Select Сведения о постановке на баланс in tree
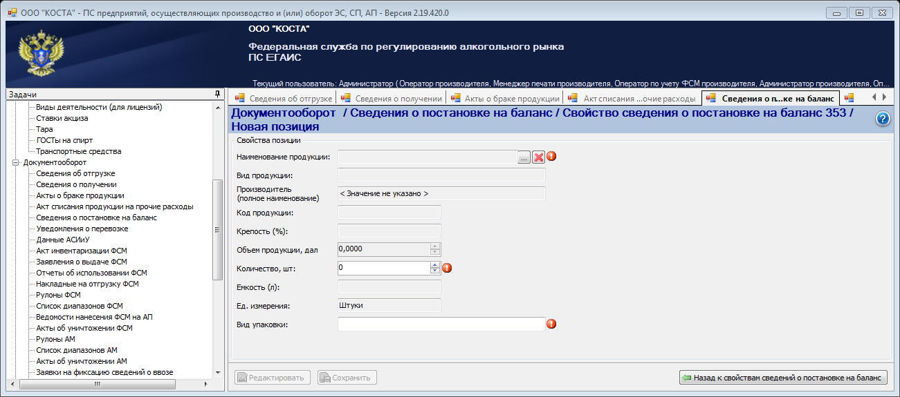This screenshot has width=900, height=397. pyautogui.click(x=96, y=217)
